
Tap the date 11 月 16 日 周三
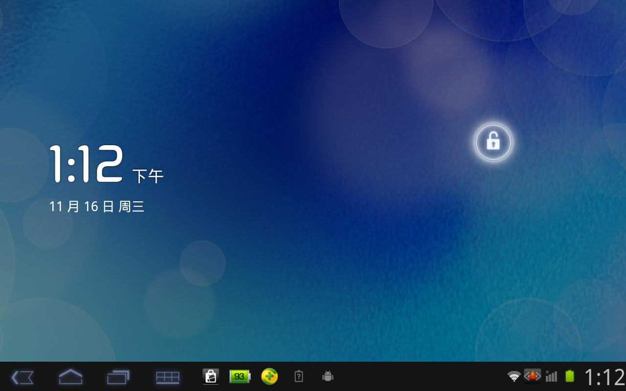click(x=97, y=206)
